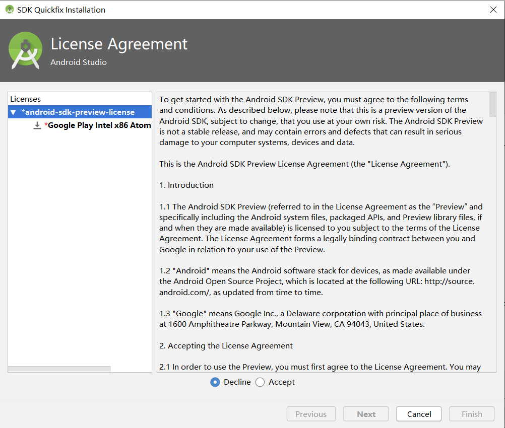Image resolution: width=505 pixels, height=428 pixels.
Task: Click the Licenses list horizontal scrollbar
Action: pos(59,369)
